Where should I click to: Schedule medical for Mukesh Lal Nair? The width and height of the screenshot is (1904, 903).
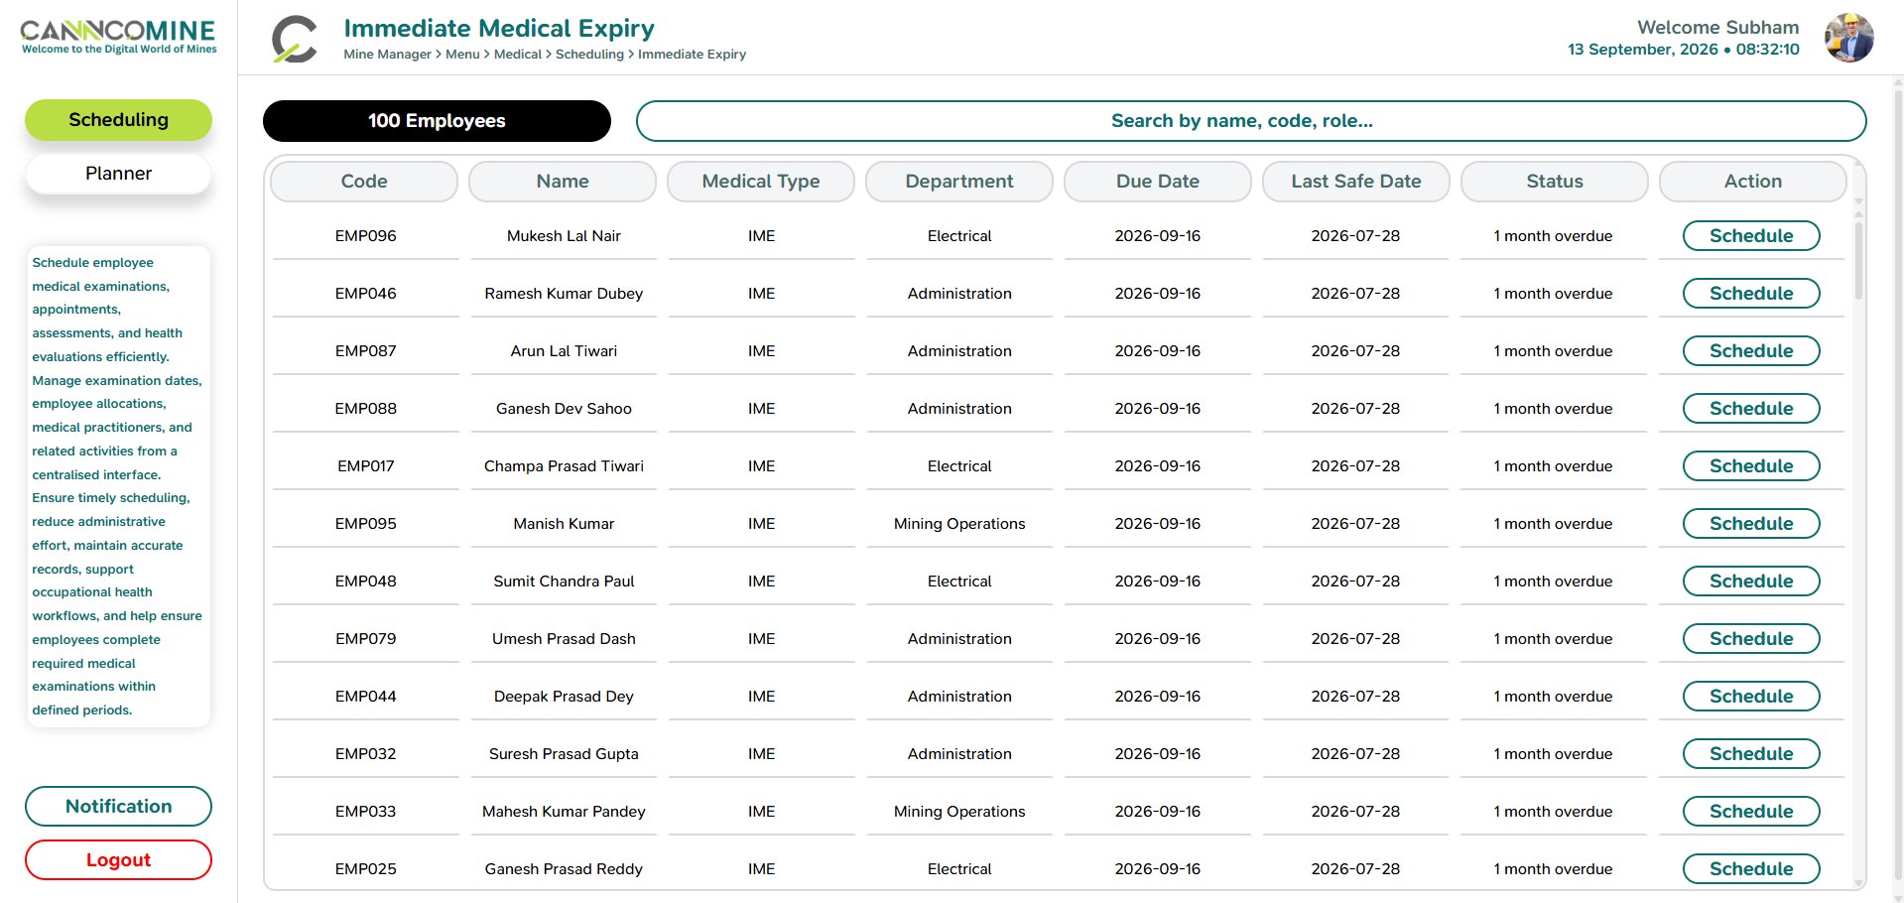tap(1751, 236)
